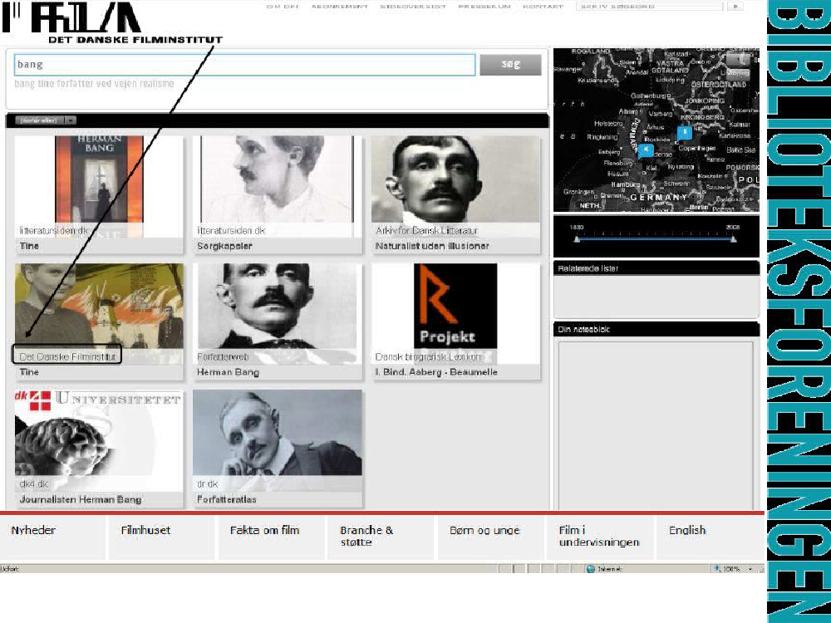The width and height of the screenshot is (831, 623).
Task: Click the 'søg' search button
Action: [510, 65]
